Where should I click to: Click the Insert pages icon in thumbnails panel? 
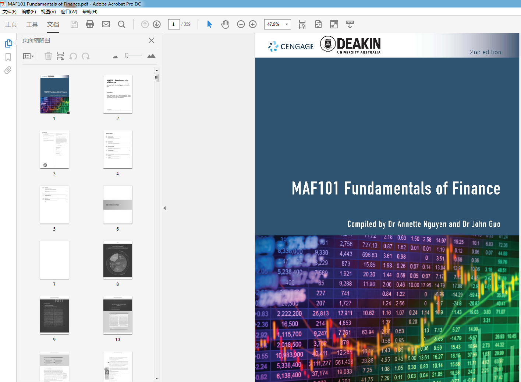[x=60, y=56]
